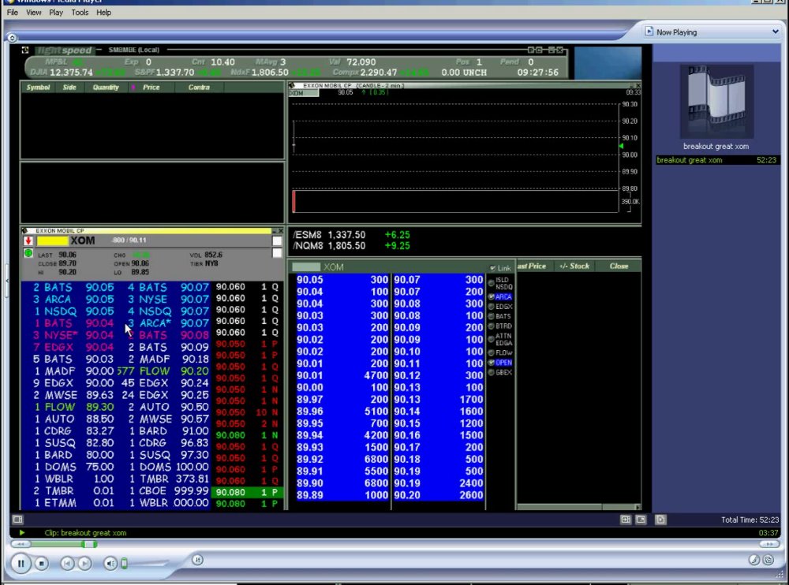Click the XOM symbol field in depth window

tap(306, 267)
